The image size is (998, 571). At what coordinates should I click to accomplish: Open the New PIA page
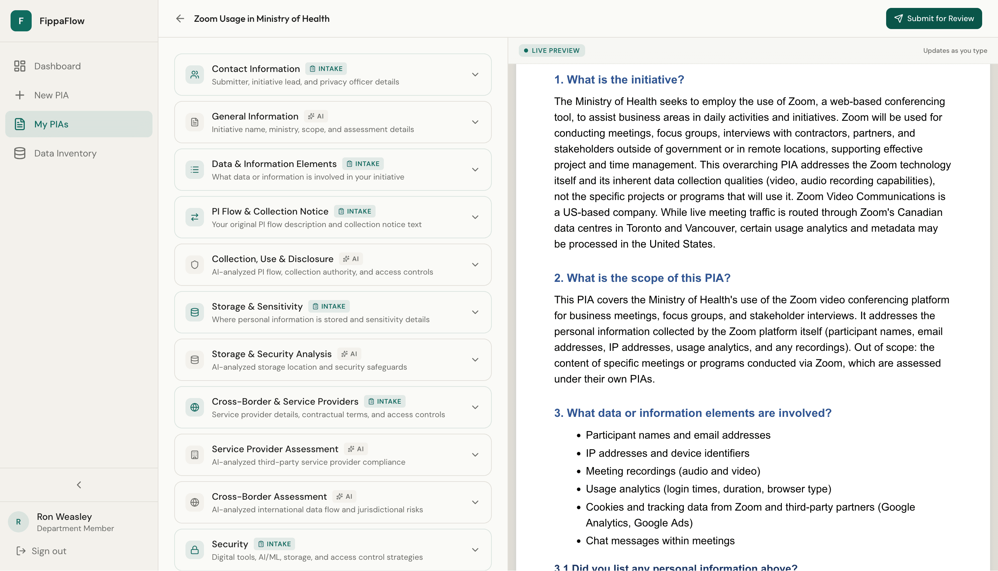(x=79, y=95)
